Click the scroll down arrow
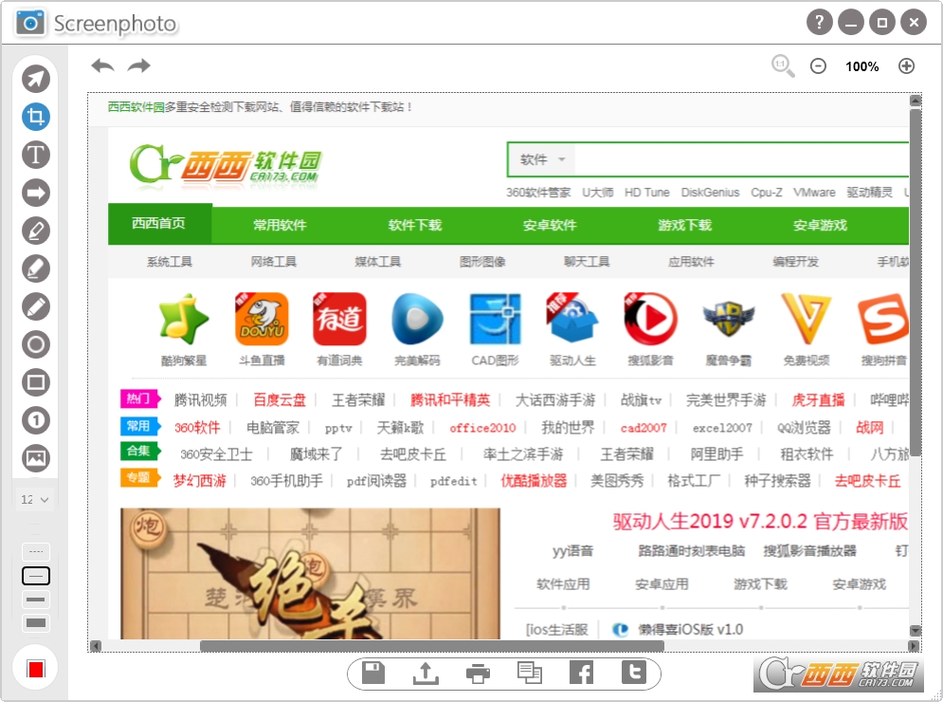 (x=916, y=630)
